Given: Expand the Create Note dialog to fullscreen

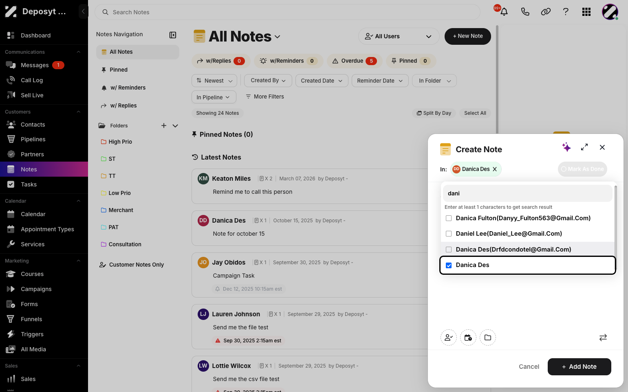Looking at the screenshot, I should 584,147.
